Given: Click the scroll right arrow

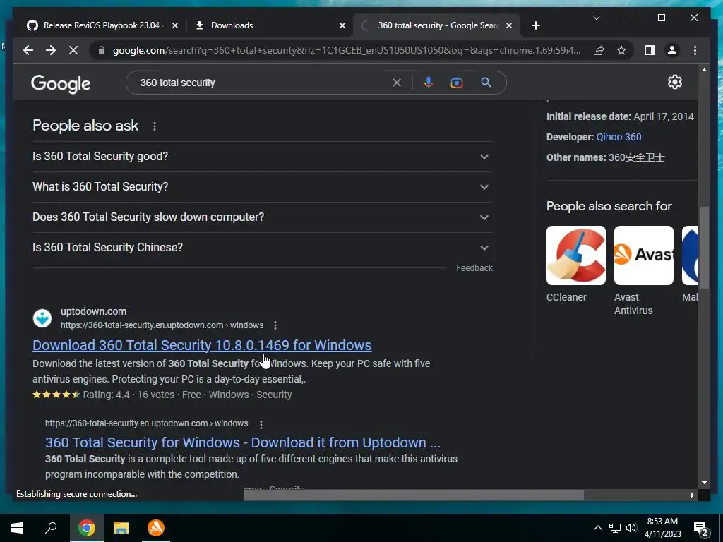Looking at the screenshot, I should (692, 495).
